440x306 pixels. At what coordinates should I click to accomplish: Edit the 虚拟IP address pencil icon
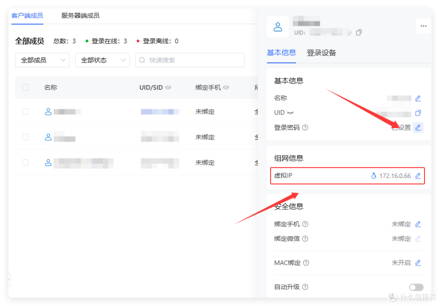click(418, 176)
